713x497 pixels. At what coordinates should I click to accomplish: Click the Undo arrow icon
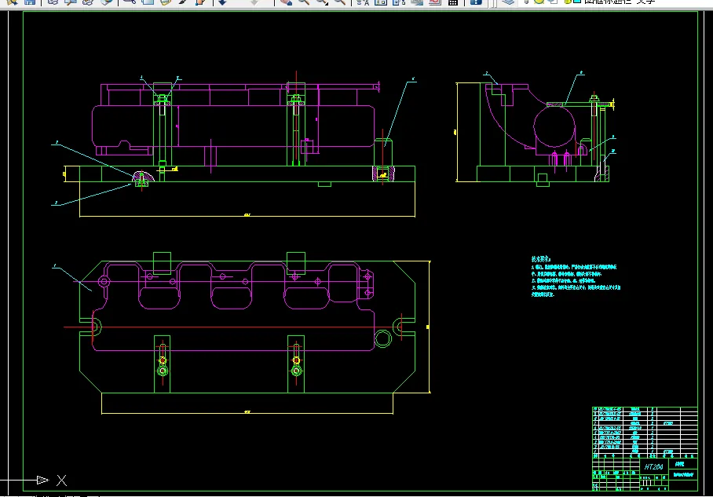(222, 2)
